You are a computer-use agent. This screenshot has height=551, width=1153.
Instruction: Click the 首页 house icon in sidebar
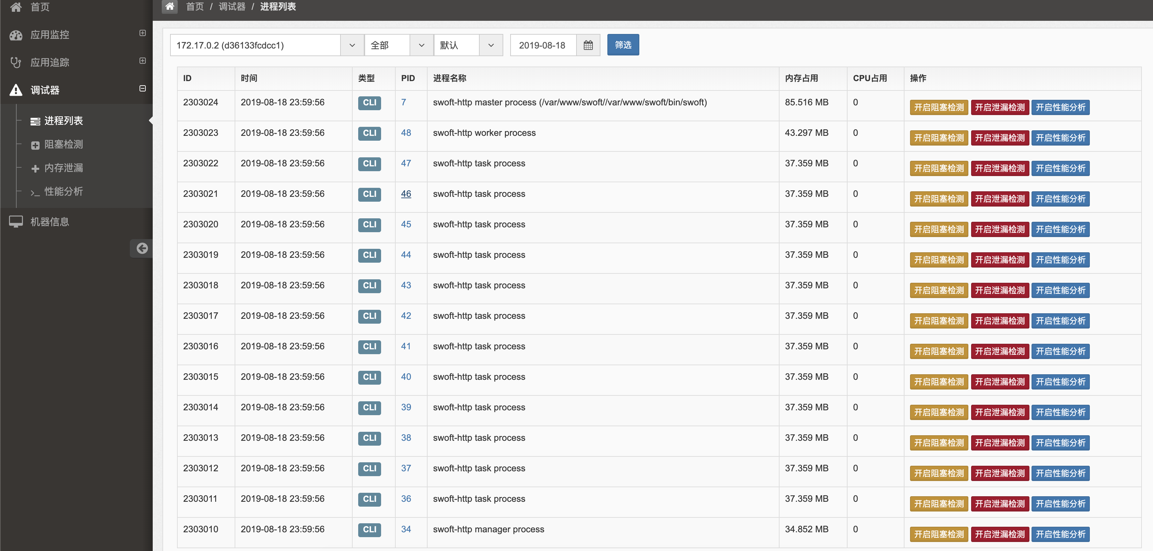click(x=16, y=7)
